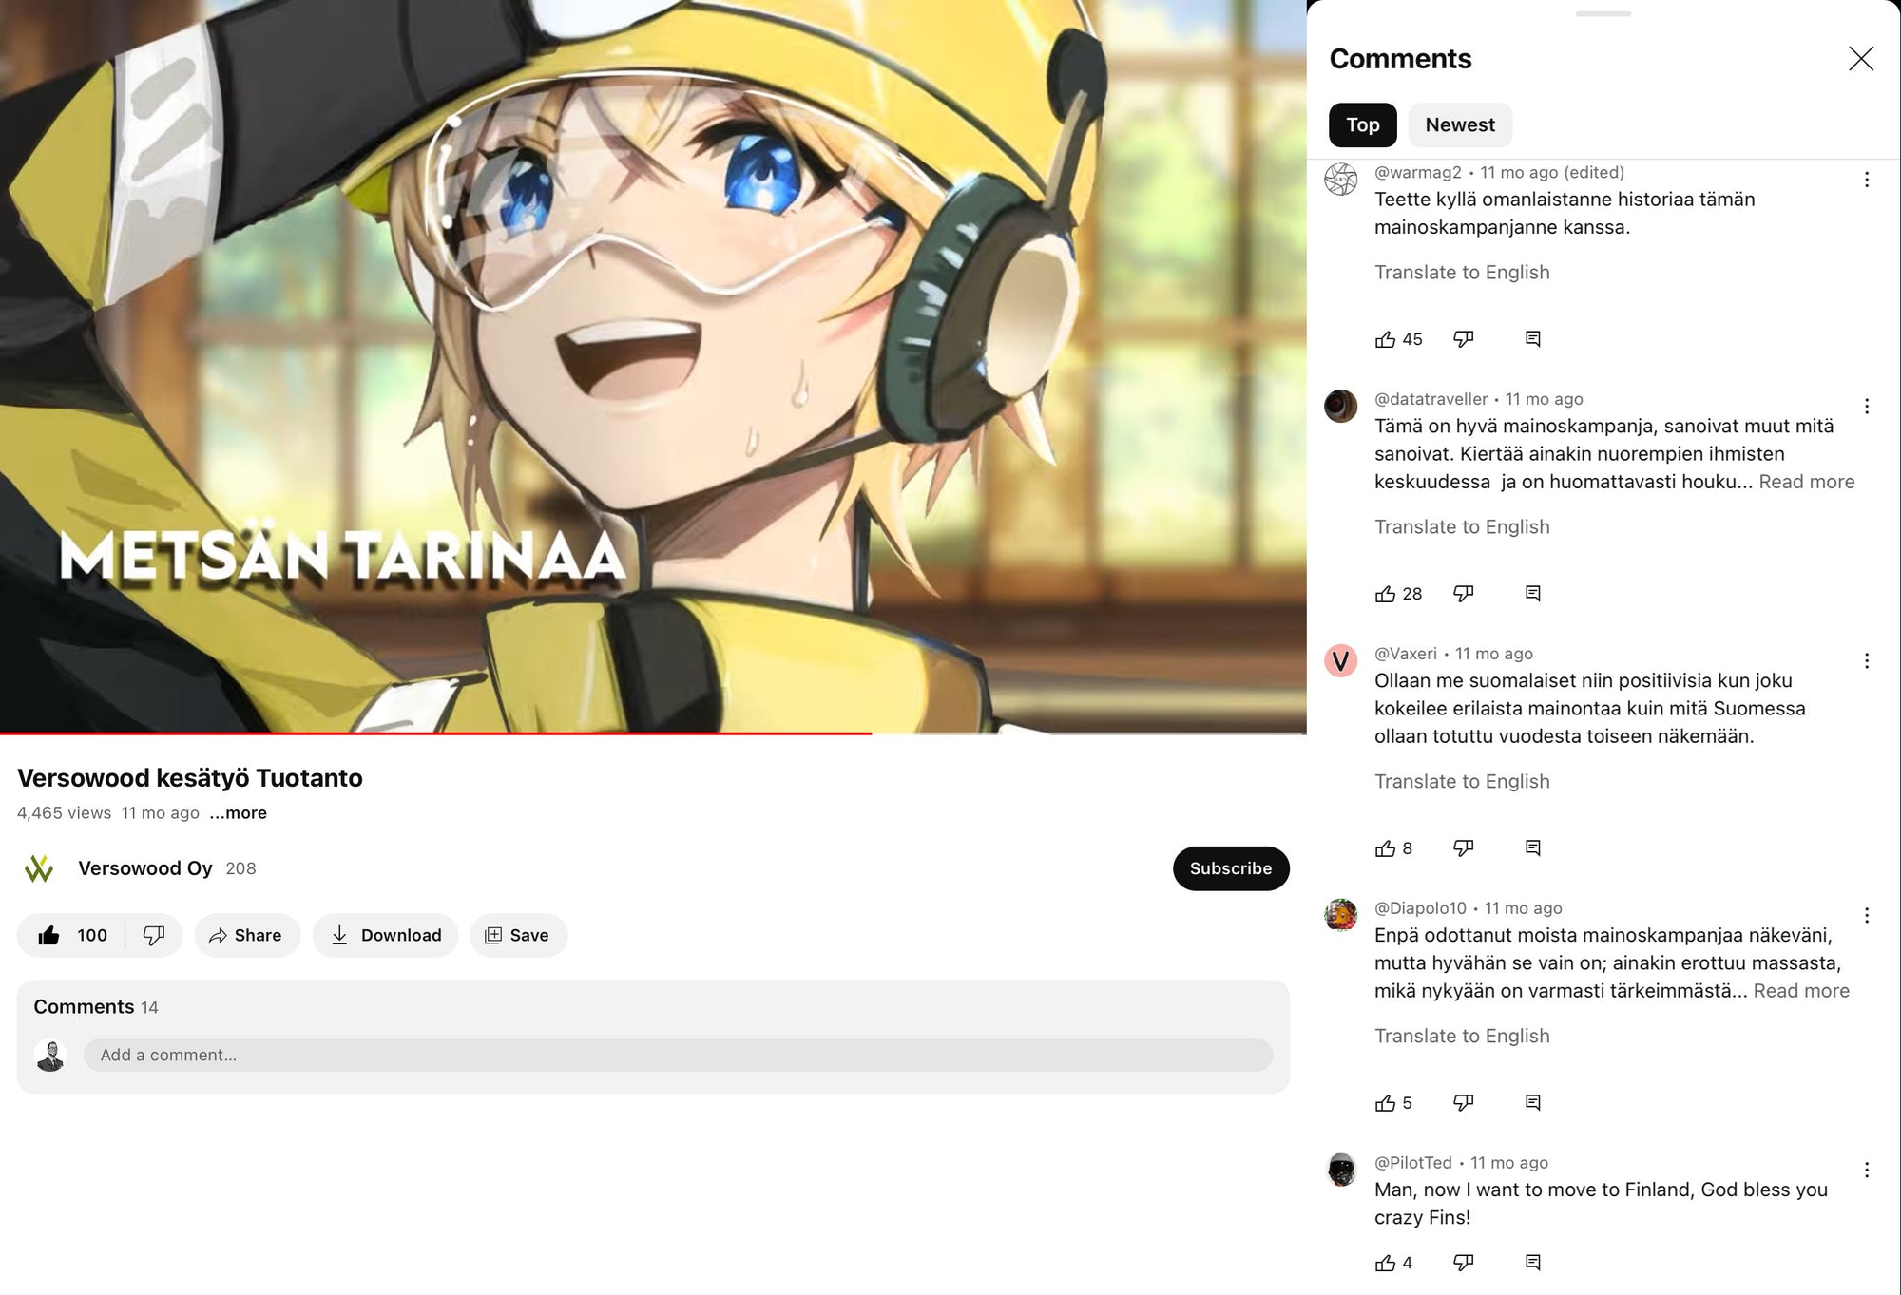Click the Versowood Oy channel logo
This screenshot has height=1295, width=1901.
coord(39,868)
